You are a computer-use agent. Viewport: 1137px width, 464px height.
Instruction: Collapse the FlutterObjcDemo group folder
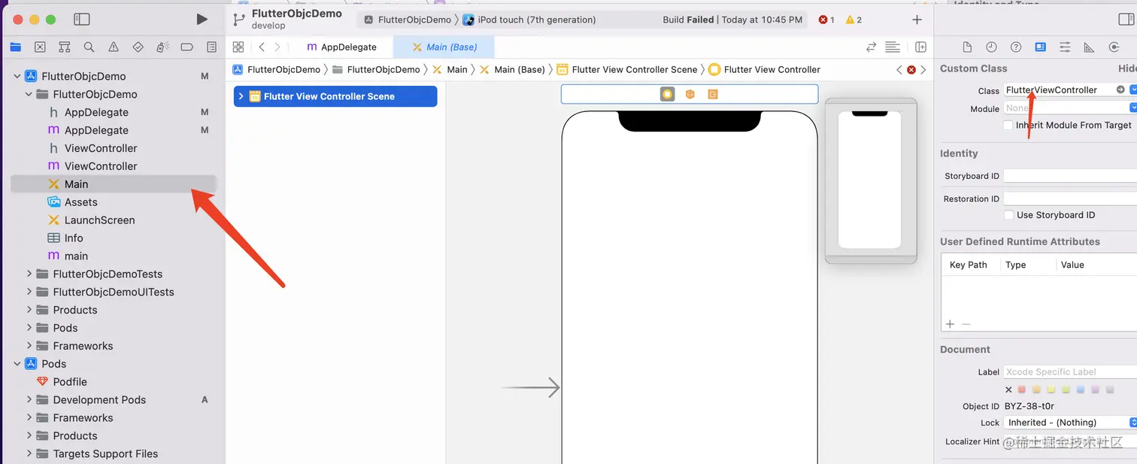click(x=29, y=94)
